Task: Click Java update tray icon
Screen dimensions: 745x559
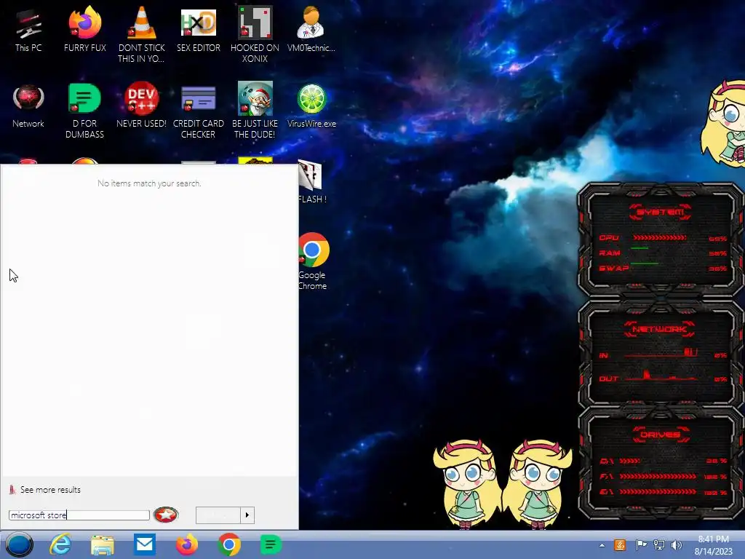Action: pyautogui.click(x=620, y=544)
